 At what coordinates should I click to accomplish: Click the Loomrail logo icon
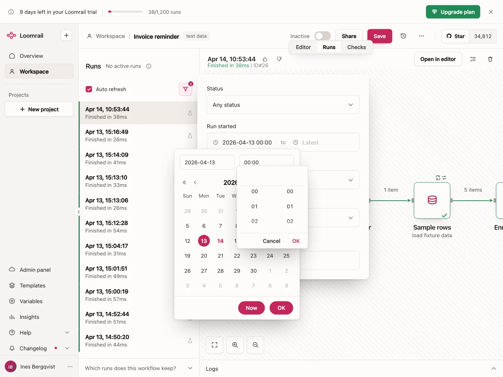pos(11,36)
